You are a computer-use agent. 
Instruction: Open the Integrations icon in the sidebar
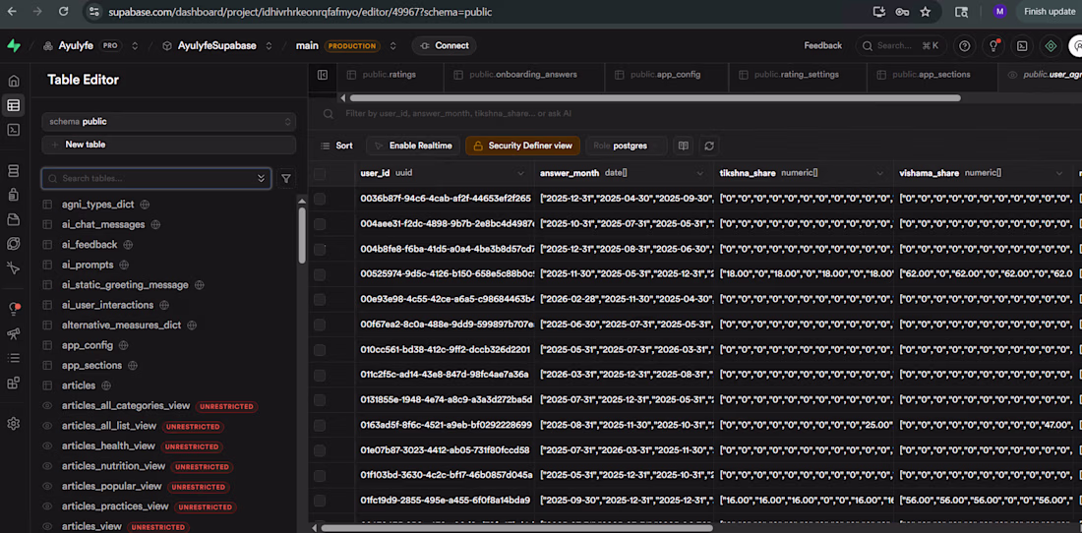point(14,384)
